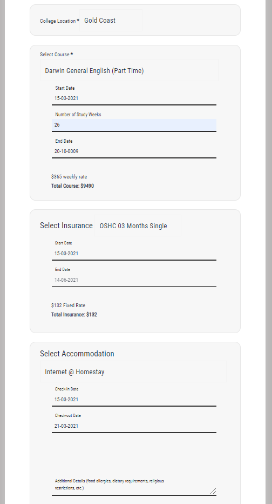Click the $132 Fixed Rate text

(x=69, y=306)
